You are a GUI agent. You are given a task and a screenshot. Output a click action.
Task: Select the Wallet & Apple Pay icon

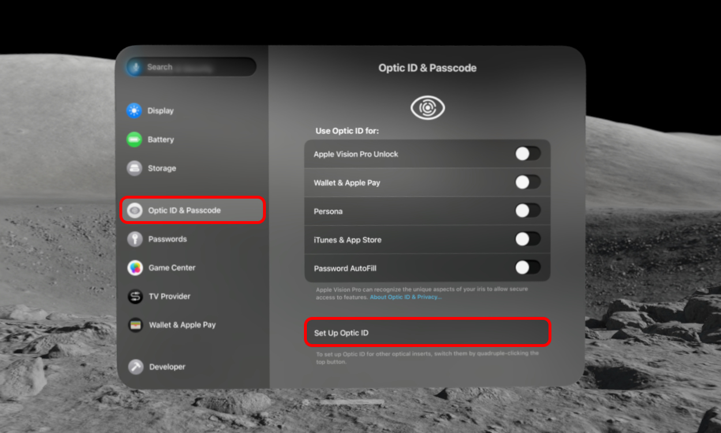(134, 324)
